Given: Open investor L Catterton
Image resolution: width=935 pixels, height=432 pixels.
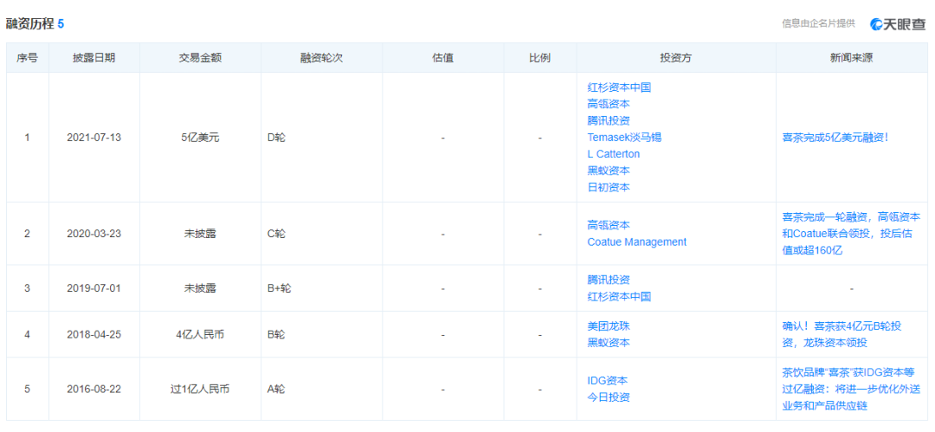Looking at the screenshot, I should [x=614, y=154].
